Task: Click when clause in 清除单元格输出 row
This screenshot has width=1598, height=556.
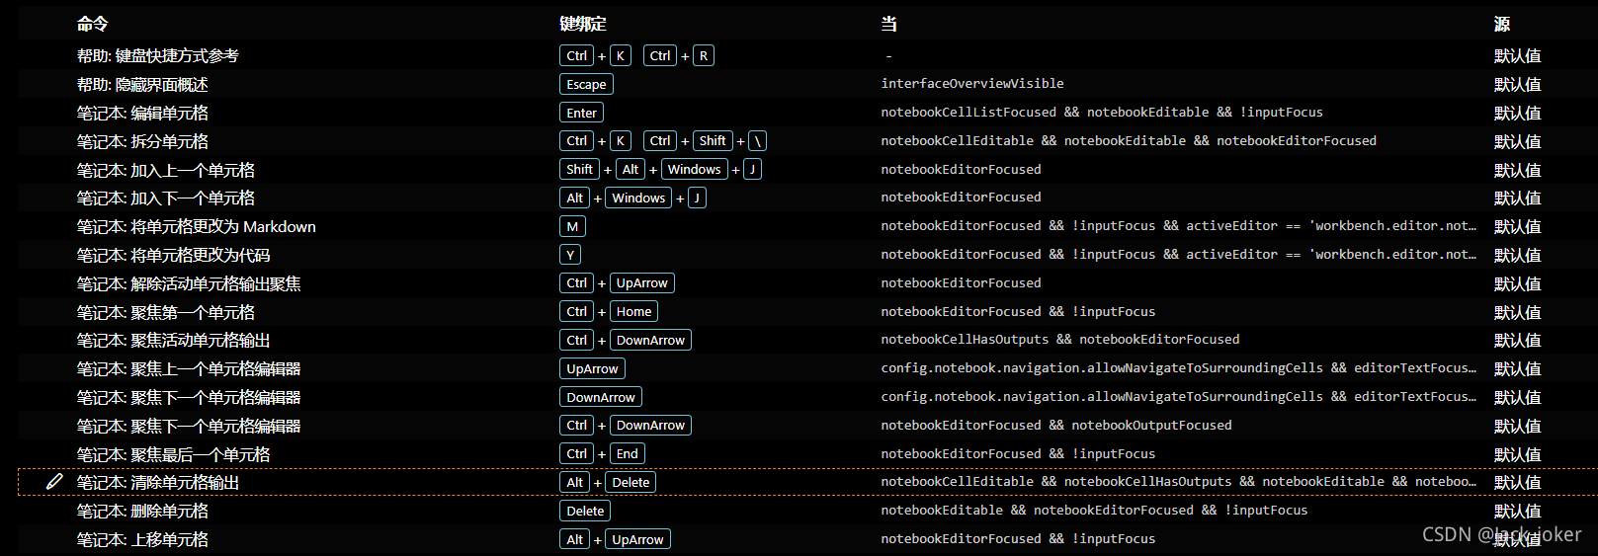Action: click(x=1179, y=482)
